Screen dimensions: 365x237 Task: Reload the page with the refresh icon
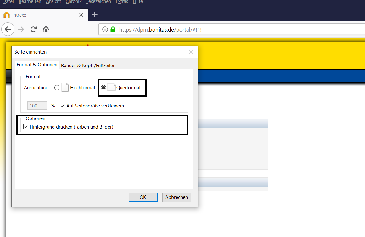[x=33, y=30]
